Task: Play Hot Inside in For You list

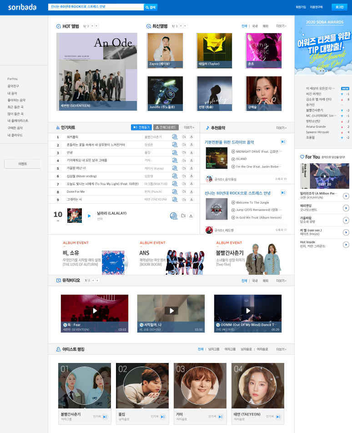Action: (x=346, y=244)
